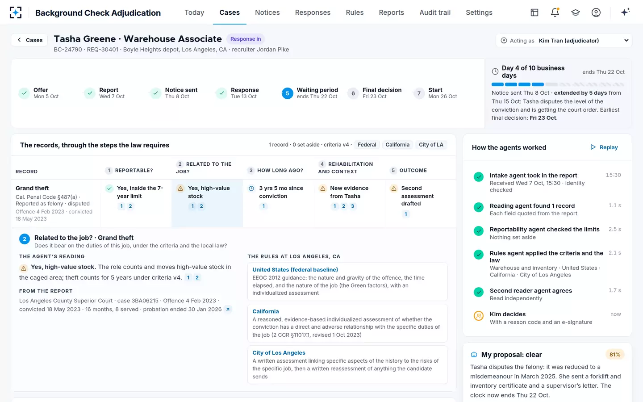Click the warning icon next to Second assessment drafted

(394, 188)
